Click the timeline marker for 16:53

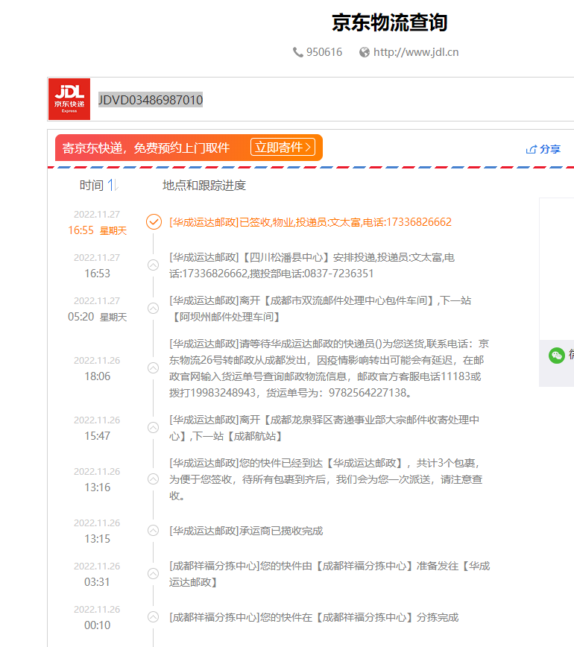[153, 265]
